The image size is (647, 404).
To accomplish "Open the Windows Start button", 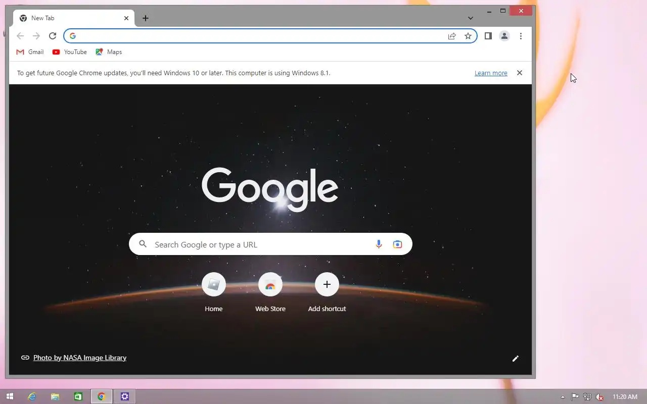I will click(9, 397).
